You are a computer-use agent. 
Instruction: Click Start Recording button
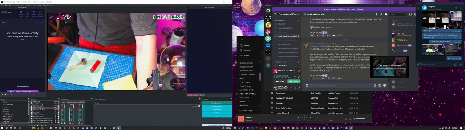coord(217,106)
